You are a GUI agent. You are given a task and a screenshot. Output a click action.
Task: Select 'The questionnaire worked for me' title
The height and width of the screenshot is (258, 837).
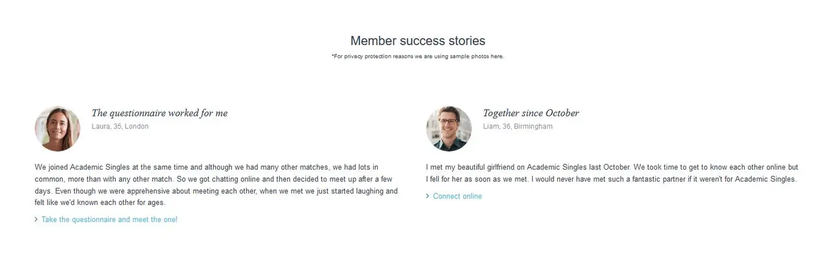tap(160, 113)
